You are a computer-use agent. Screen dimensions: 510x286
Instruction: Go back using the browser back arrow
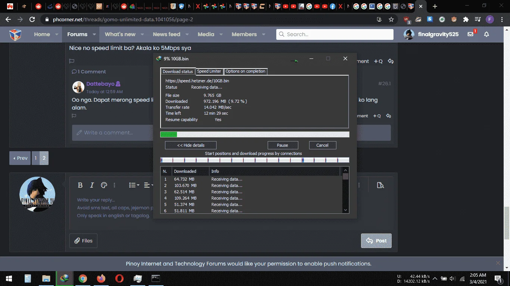[8, 19]
